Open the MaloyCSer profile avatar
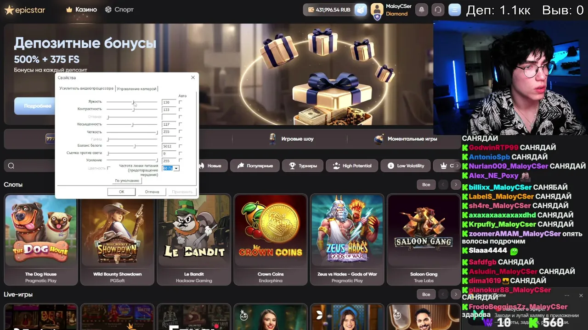Image resolution: width=588 pixels, height=330 pixels. click(x=377, y=10)
